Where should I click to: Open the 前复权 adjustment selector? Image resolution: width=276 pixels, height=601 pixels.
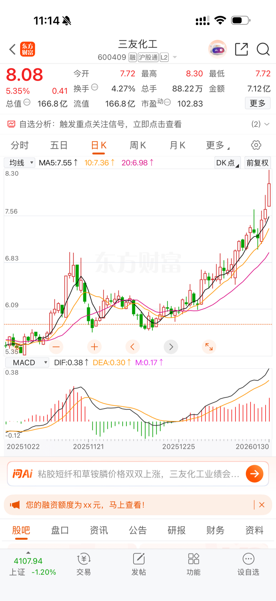point(258,163)
